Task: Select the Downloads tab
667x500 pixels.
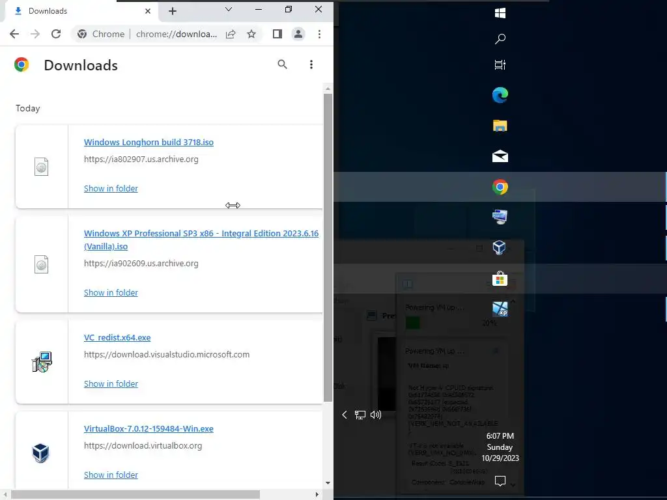Action: pos(81,11)
